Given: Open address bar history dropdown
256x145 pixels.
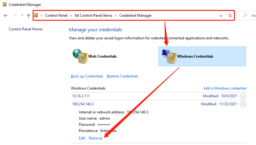Looking at the screenshot, I should coord(221,15).
